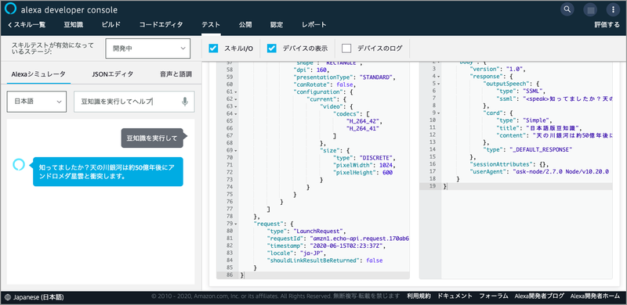Click the 評価する link

coord(607,25)
